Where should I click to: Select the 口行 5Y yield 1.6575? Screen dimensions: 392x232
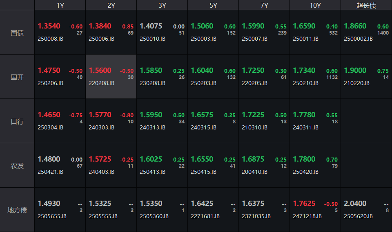[202, 115]
